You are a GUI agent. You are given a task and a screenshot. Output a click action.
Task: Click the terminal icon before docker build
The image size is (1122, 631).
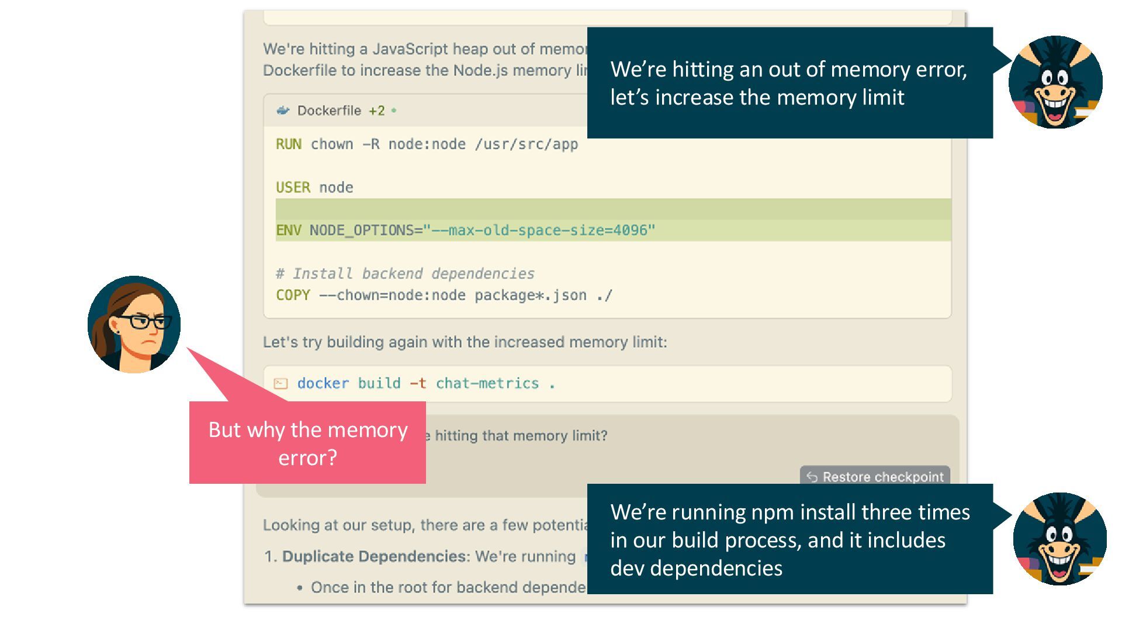[x=281, y=384]
